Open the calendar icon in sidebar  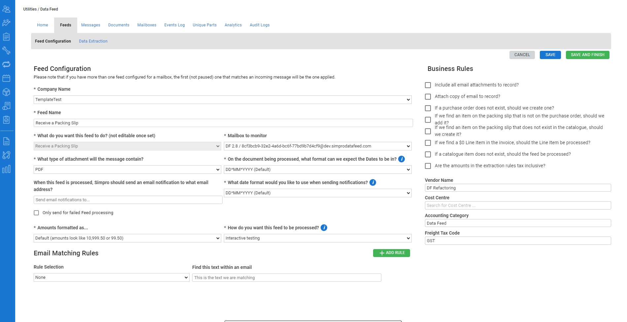pyautogui.click(x=6, y=78)
